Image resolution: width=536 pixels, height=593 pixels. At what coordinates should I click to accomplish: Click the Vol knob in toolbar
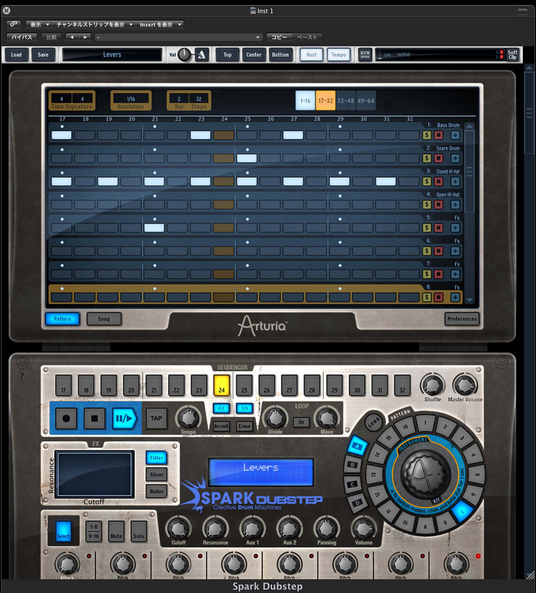click(185, 55)
